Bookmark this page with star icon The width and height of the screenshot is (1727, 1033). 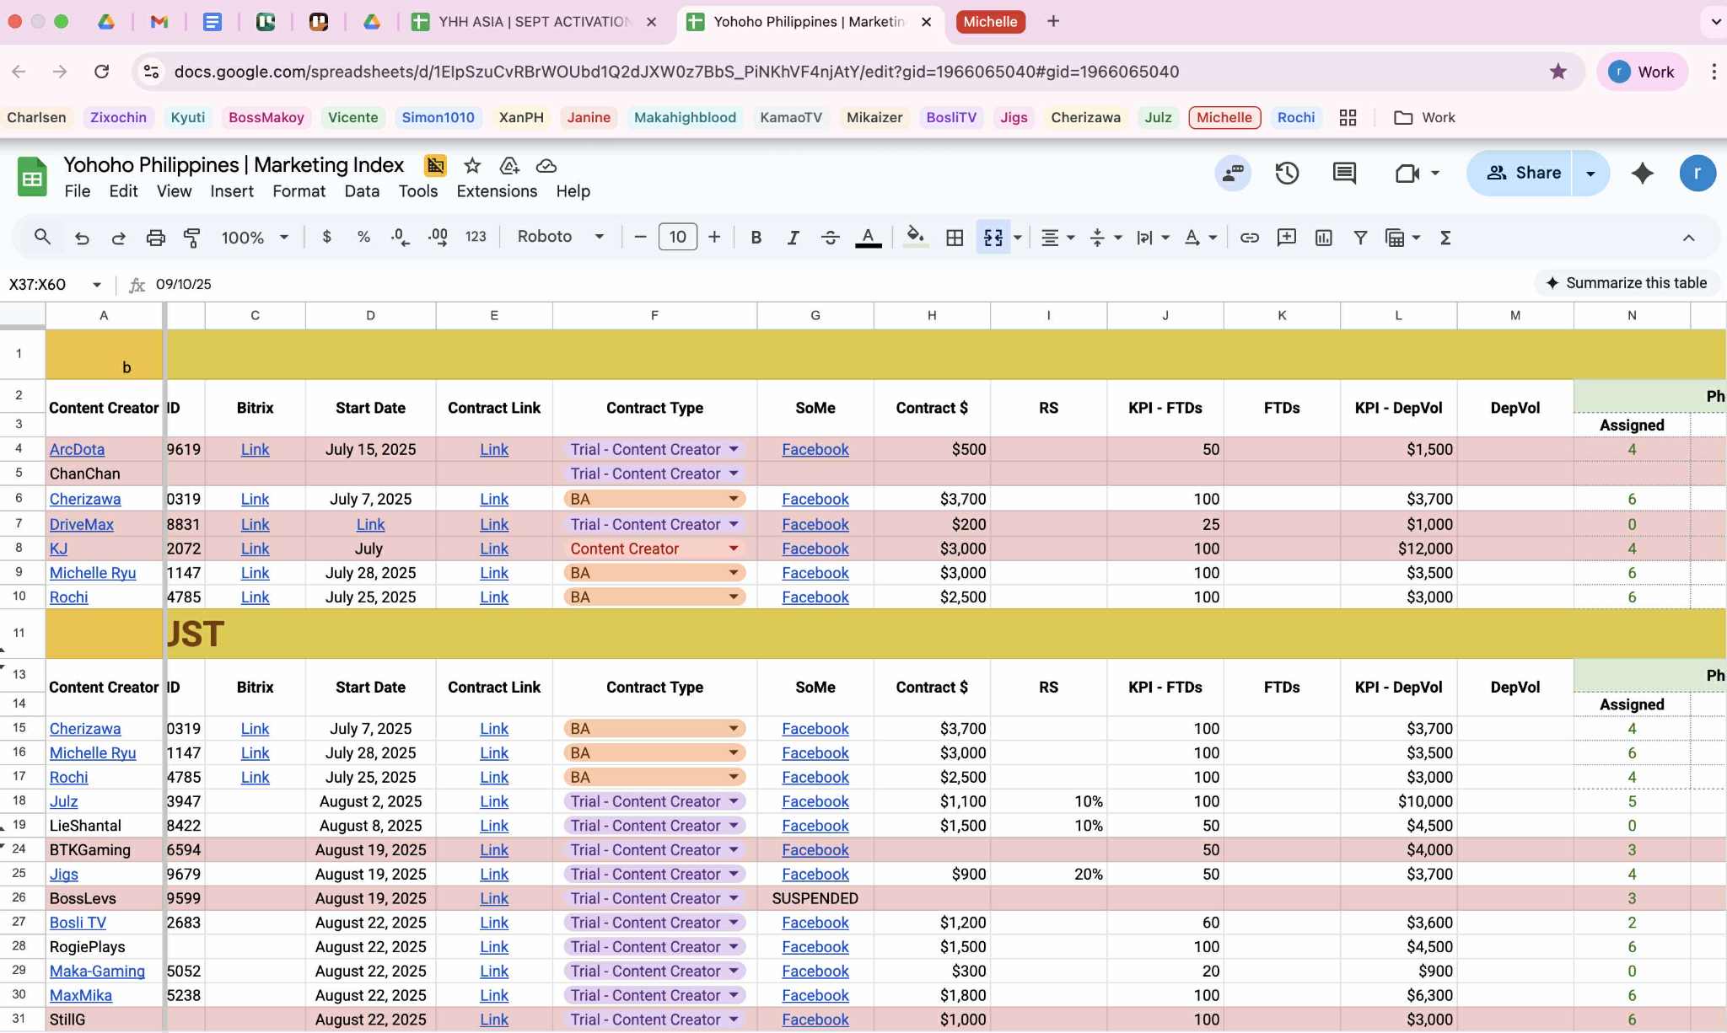pos(1558,72)
